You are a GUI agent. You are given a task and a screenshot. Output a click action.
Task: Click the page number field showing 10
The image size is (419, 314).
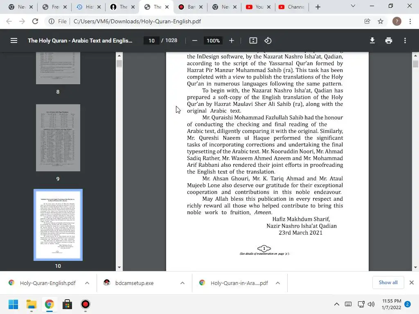[x=151, y=40]
